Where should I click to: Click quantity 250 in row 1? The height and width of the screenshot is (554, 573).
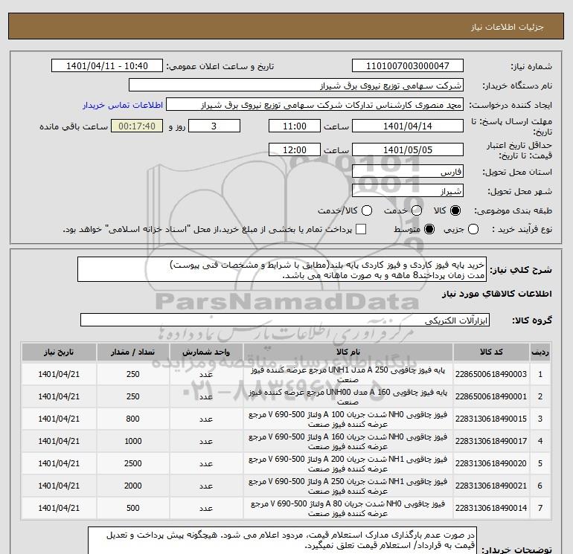(x=132, y=374)
